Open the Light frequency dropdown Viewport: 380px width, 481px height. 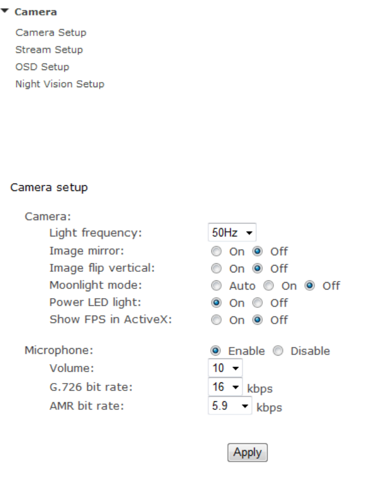(x=232, y=233)
